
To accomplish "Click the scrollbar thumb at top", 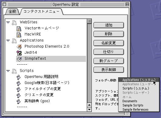I will pos(89,21).
